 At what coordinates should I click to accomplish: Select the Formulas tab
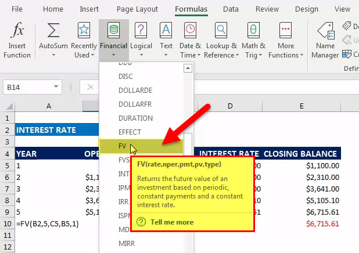[191, 9]
